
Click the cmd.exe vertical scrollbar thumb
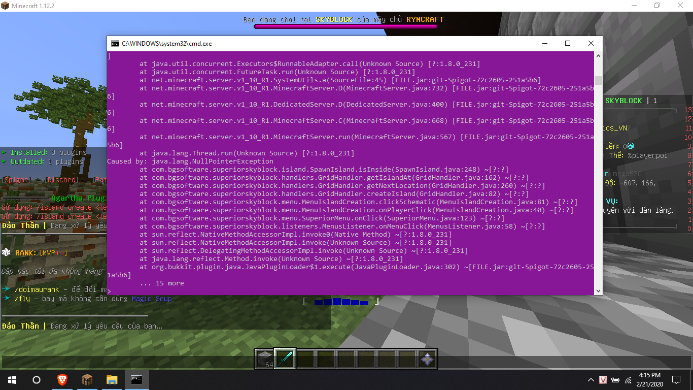click(x=598, y=80)
